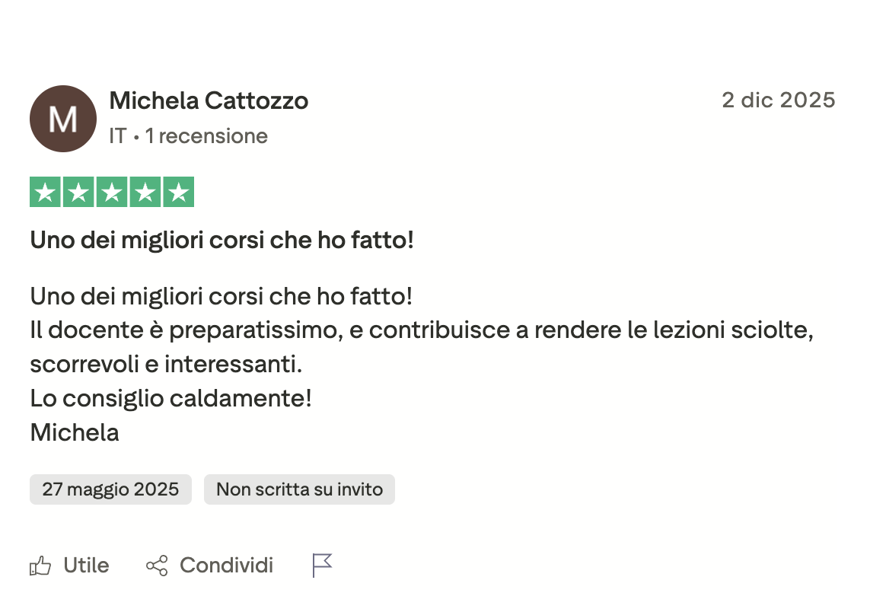The image size is (886, 612).
Task: Click the "Lo consiglio caldamente!" line
Action: coord(171,398)
